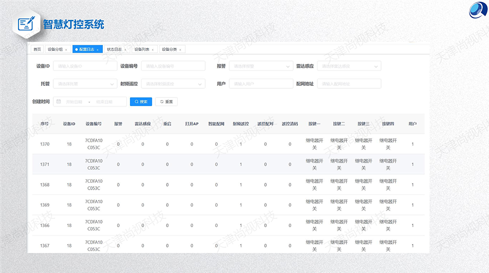Image resolution: width=489 pixels, height=273 pixels.
Task: Close the 配置日志 tab
Action: 98,50
